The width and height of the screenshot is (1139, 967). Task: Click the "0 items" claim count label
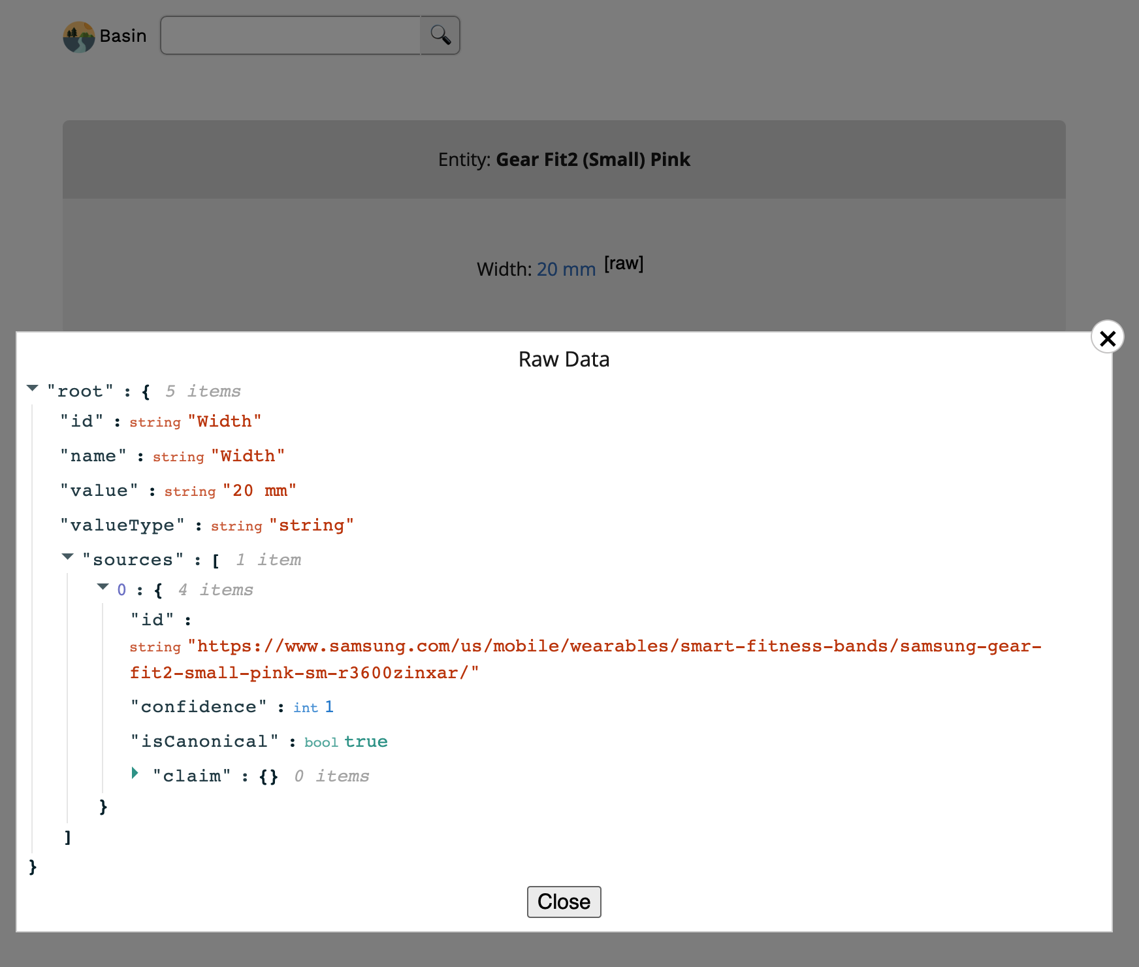[x=332, y=776]
